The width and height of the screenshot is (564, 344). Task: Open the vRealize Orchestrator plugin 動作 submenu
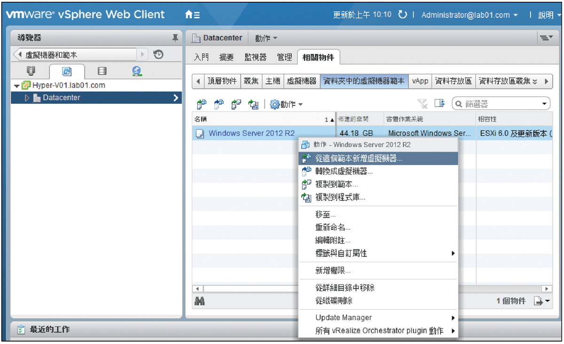click(x=378, y=331)
